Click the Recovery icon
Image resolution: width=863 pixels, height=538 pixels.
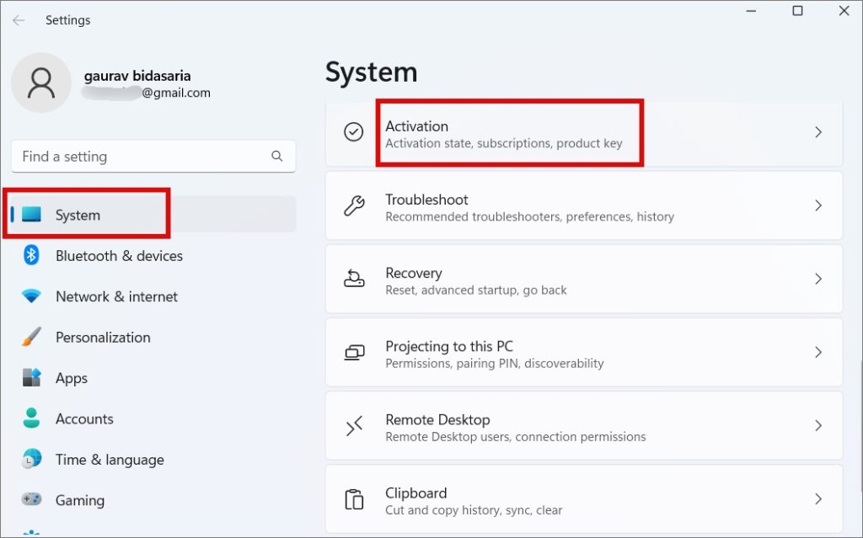pos(354,279)
